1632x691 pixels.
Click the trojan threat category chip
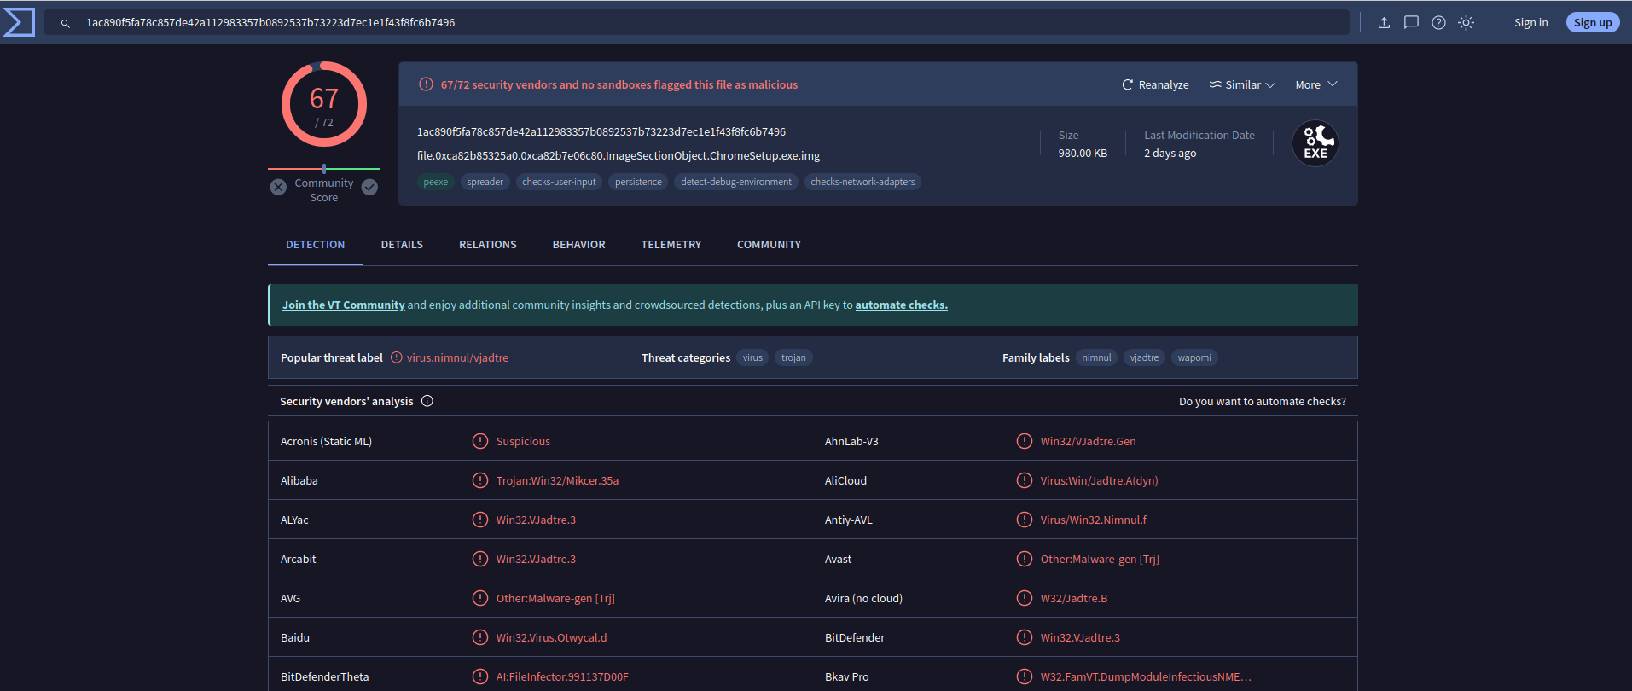[x=793, y=358]
